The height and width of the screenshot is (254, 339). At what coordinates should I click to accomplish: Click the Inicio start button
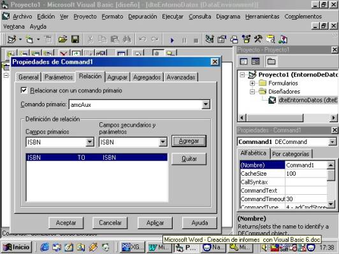pyautogui.click(x=17, y=247)
